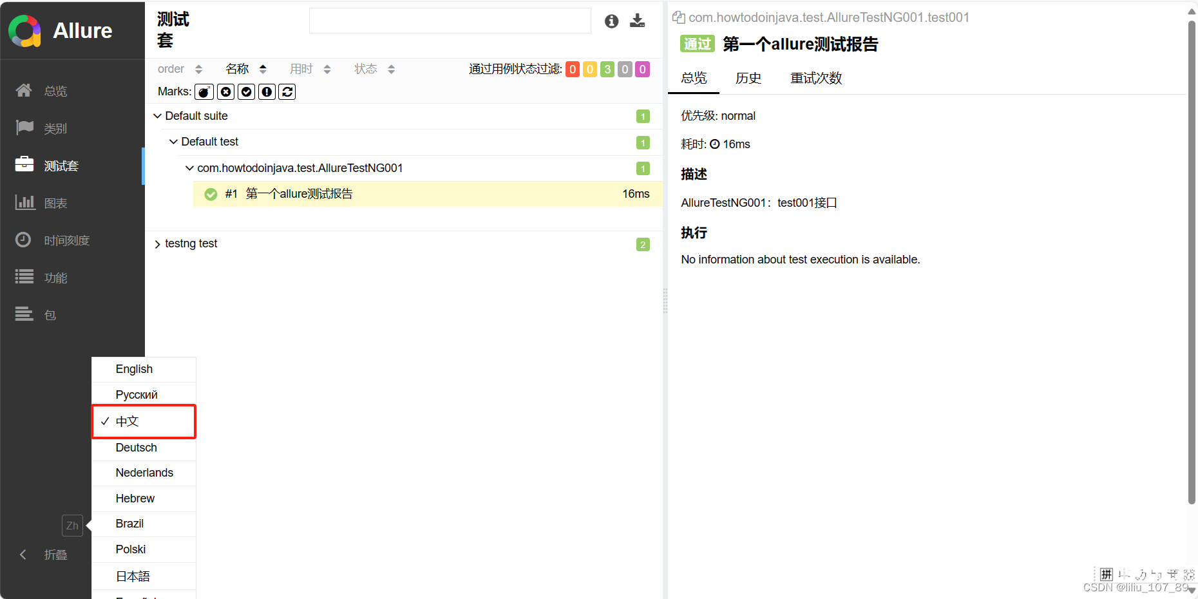1198x599 pixels.
Task: Toggle the retries refresh mark filter
Action: [287, 92]
